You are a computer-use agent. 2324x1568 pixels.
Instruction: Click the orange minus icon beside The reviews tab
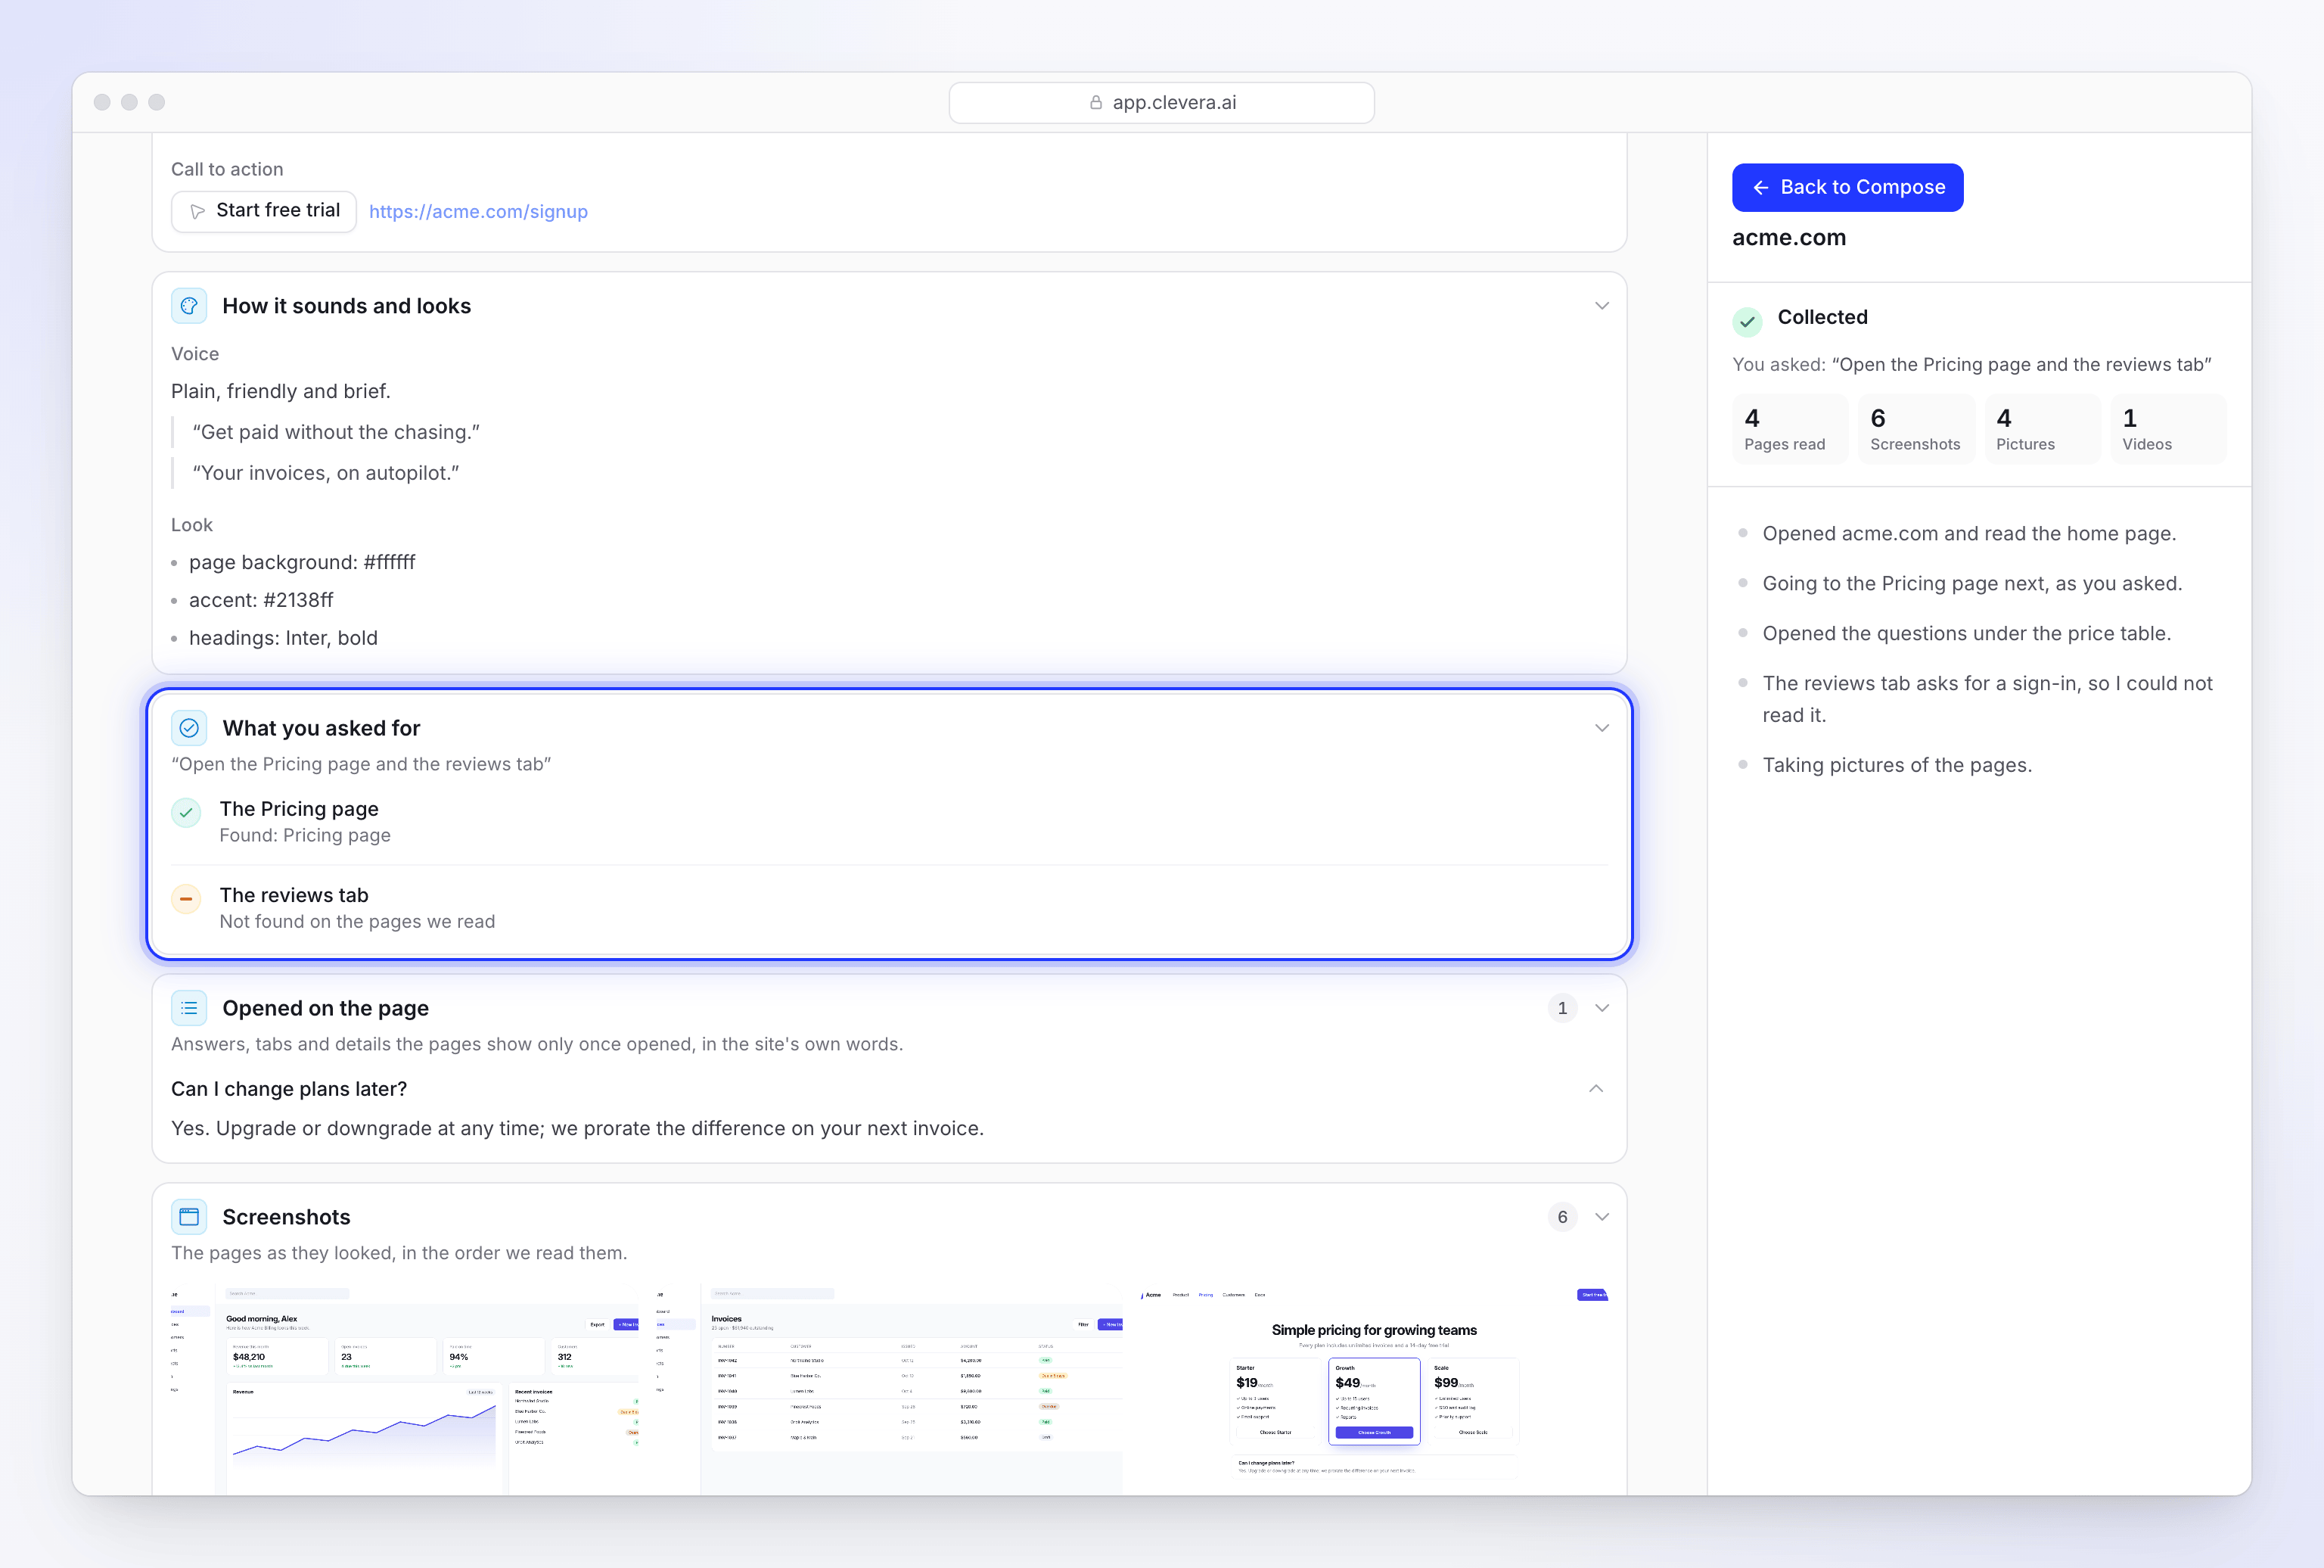pos(186,899)
